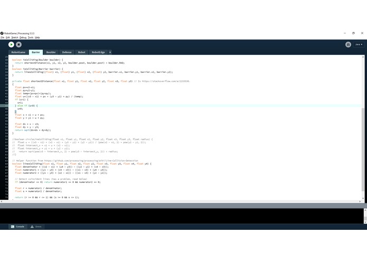Click 'isColliding(Barrier barrier)' declaration line
The image size is (367, 261).
coord(37,69)
